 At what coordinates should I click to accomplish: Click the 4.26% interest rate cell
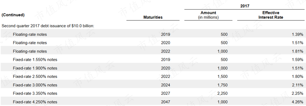298,102
